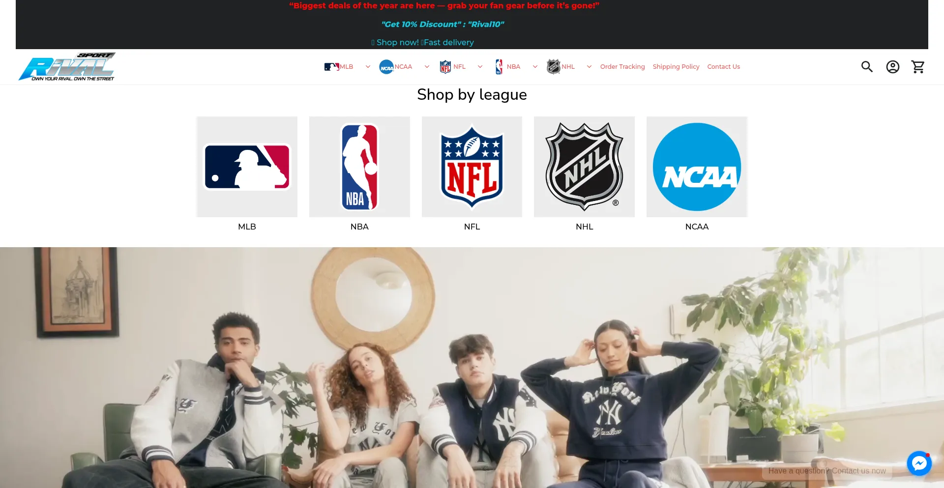Click the NCAA logo icon in navigation

point(386,66)
